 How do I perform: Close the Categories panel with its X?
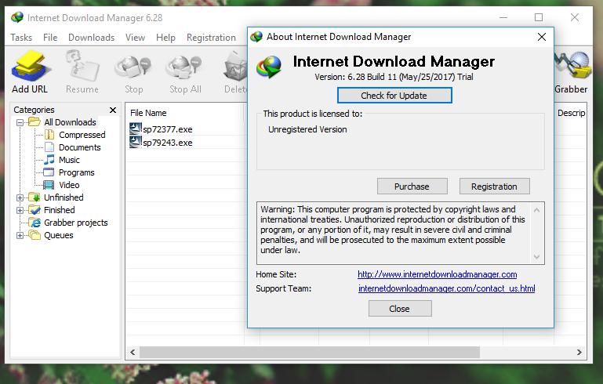(113, 110)
